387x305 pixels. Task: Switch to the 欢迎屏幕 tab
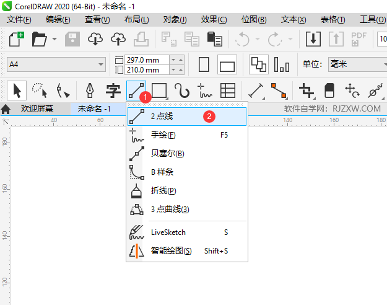(x=37, y=108)
